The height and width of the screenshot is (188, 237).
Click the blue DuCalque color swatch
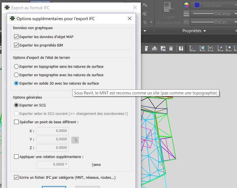[197, 5]
